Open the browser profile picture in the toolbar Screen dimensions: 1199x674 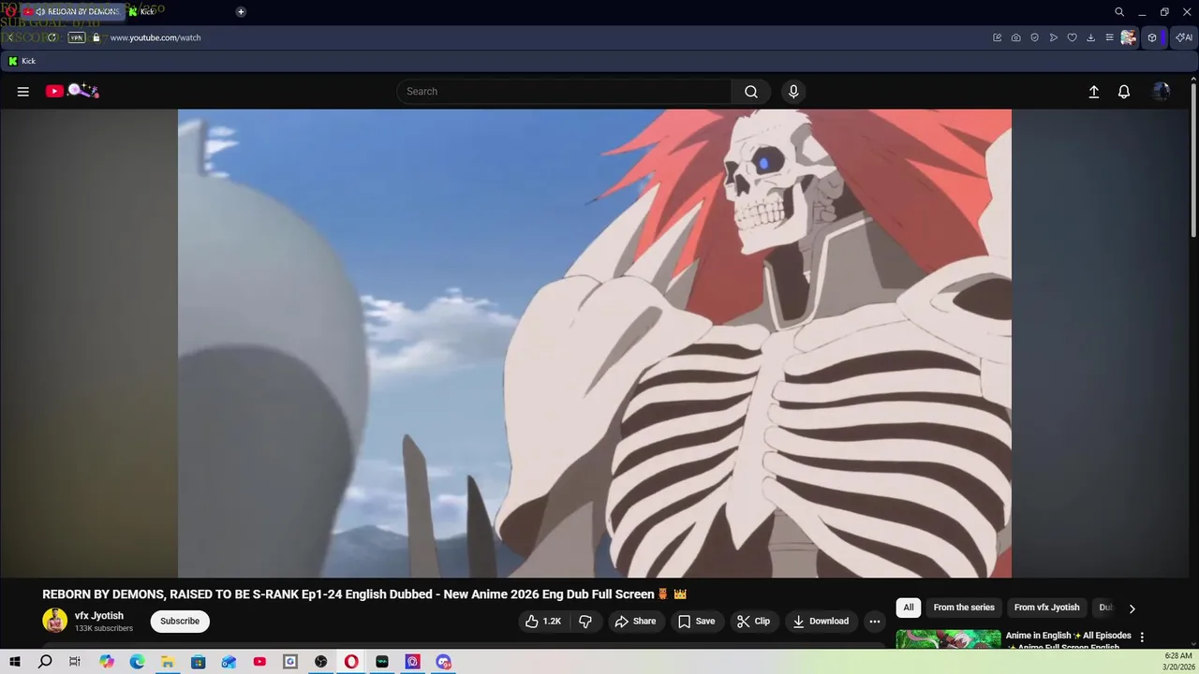(1128, 37)
